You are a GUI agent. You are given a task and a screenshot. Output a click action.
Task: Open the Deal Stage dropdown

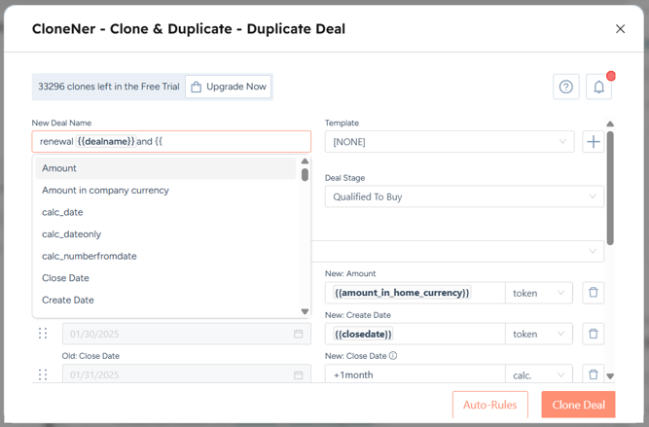(464, 196)
